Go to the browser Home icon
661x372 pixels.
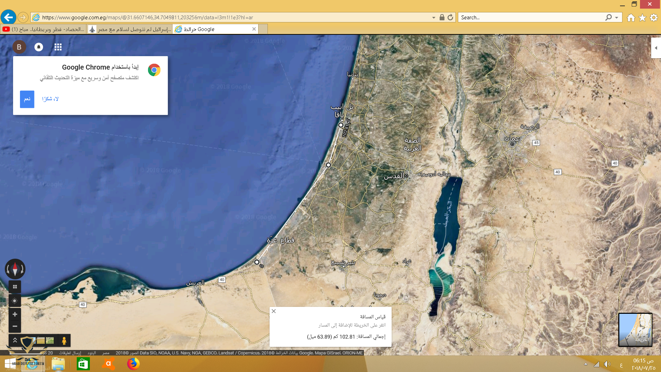631,18
